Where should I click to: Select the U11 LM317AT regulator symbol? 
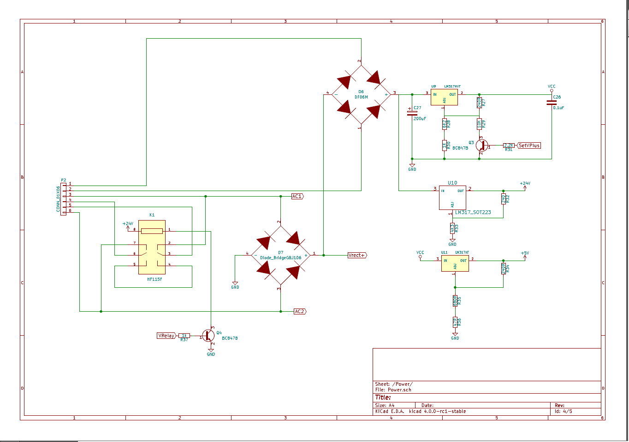tap(455, 263)
